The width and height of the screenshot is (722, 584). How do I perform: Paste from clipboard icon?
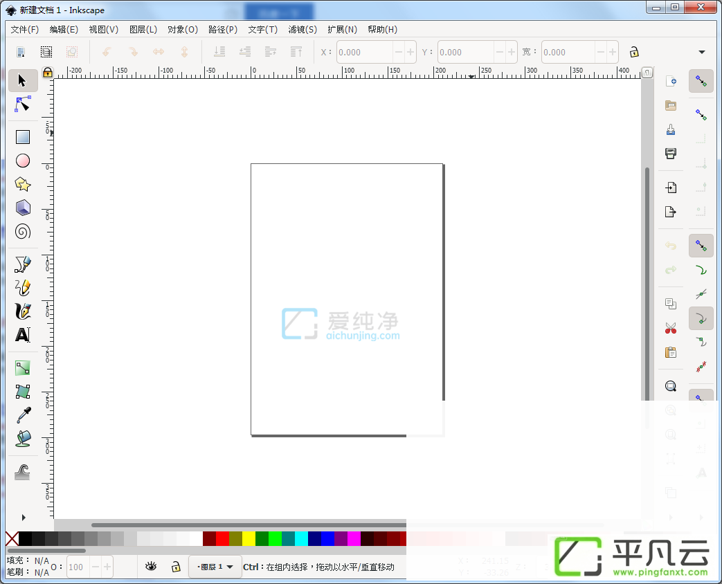[x=671, y=352]
